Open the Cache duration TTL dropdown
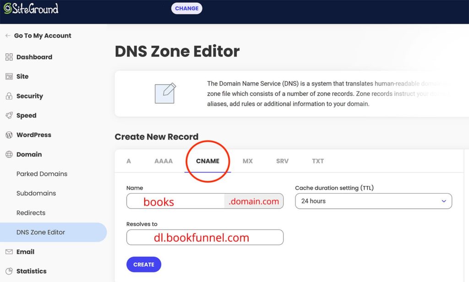Viewport: 469px width, 282px height. [x=374, y=201]
